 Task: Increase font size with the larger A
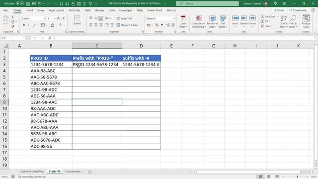59,18
